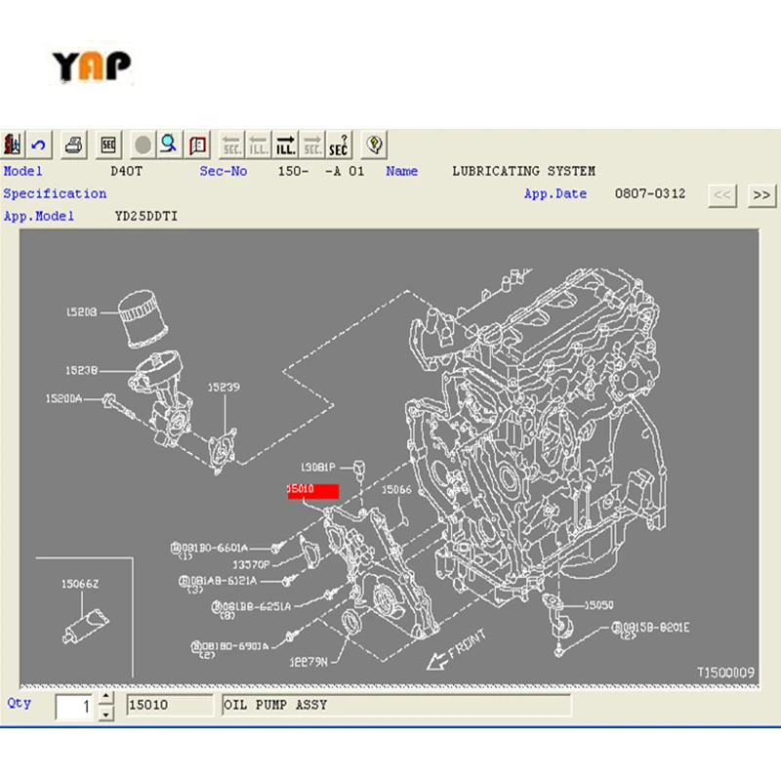Click the section number 150- -A 01 value
Viewport: 781px width, 781px height.
321,172
